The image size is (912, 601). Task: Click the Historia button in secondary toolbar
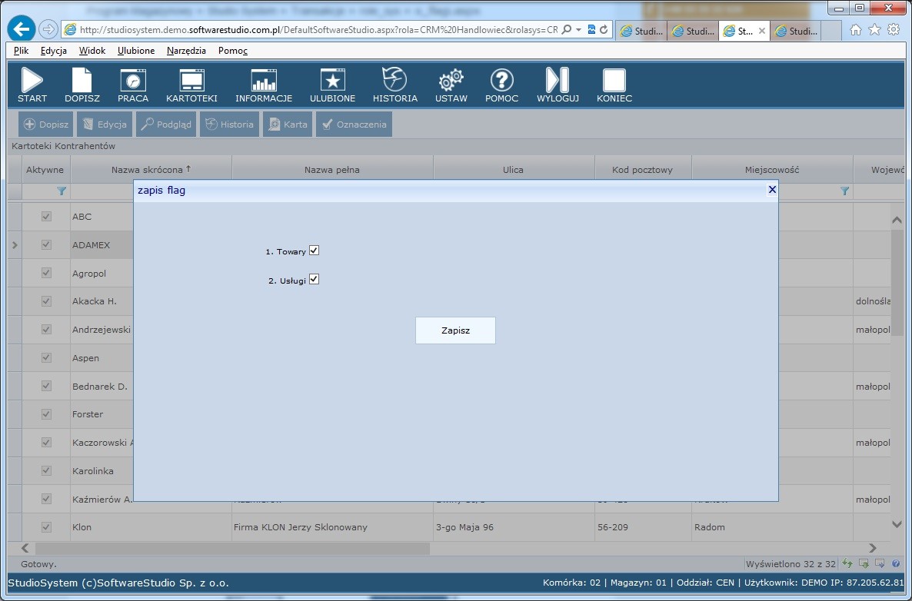click(x=229, y=125)
